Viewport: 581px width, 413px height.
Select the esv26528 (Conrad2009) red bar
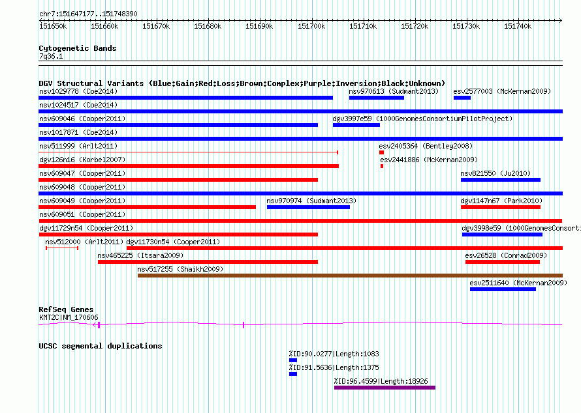tap(503, 262)
